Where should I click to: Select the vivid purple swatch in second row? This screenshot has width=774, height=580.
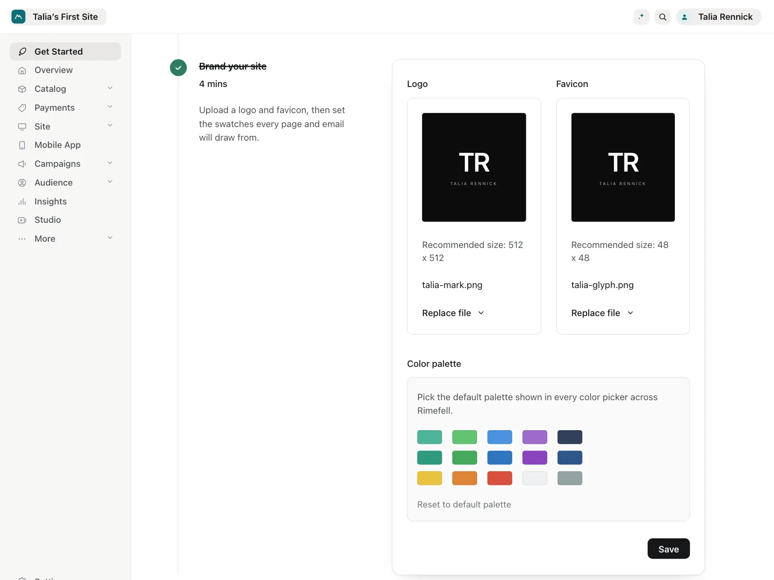(x=535, y=458)
